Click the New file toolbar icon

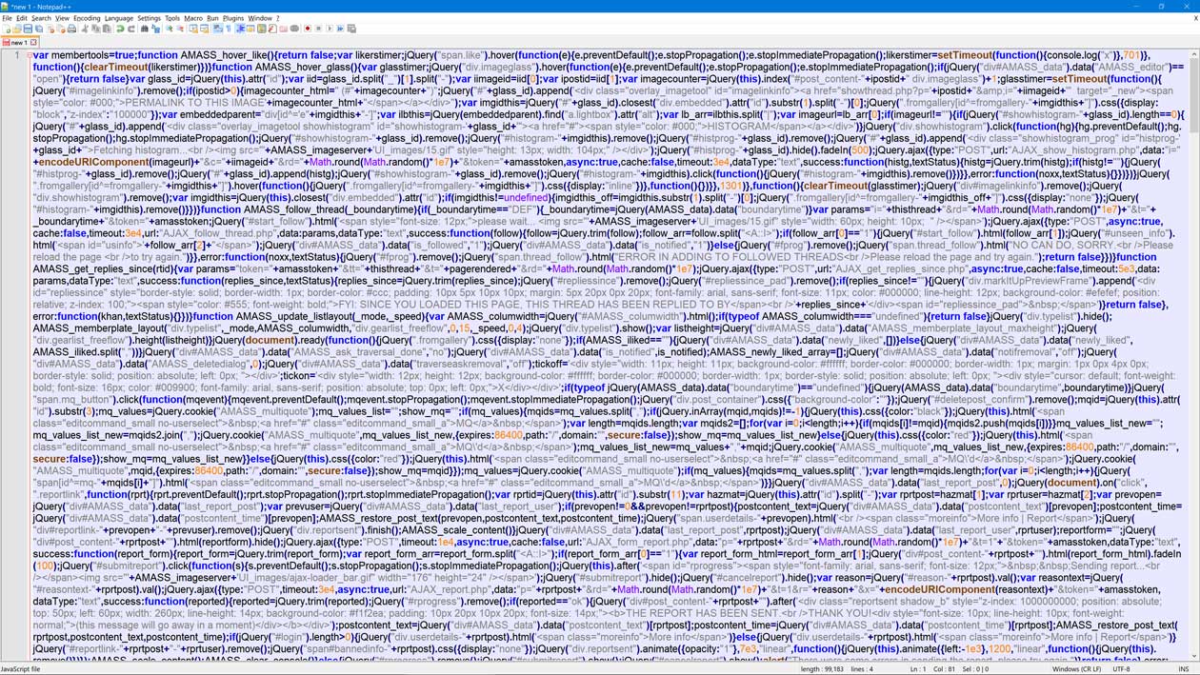[x=8, y=29]
